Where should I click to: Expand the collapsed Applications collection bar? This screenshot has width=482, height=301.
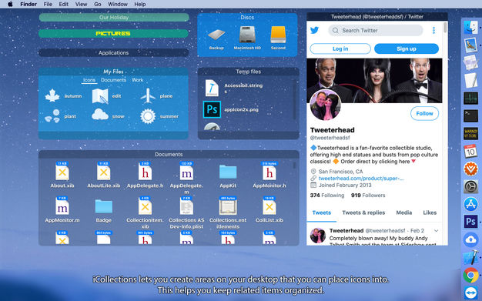tap(114, 53)
